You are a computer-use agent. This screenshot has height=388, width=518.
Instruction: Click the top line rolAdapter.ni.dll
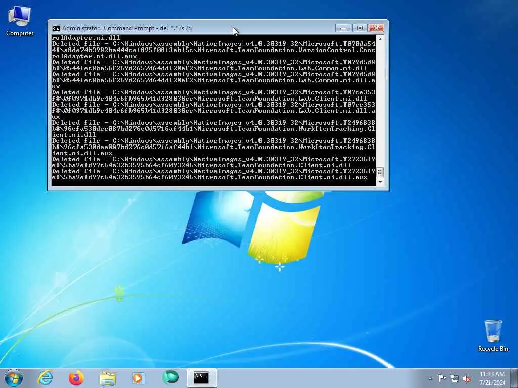click(x=86, y=38)
